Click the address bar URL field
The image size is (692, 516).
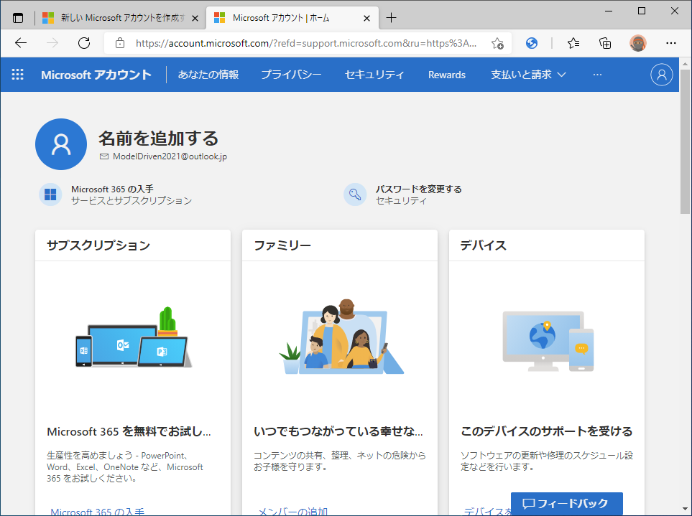306,43
